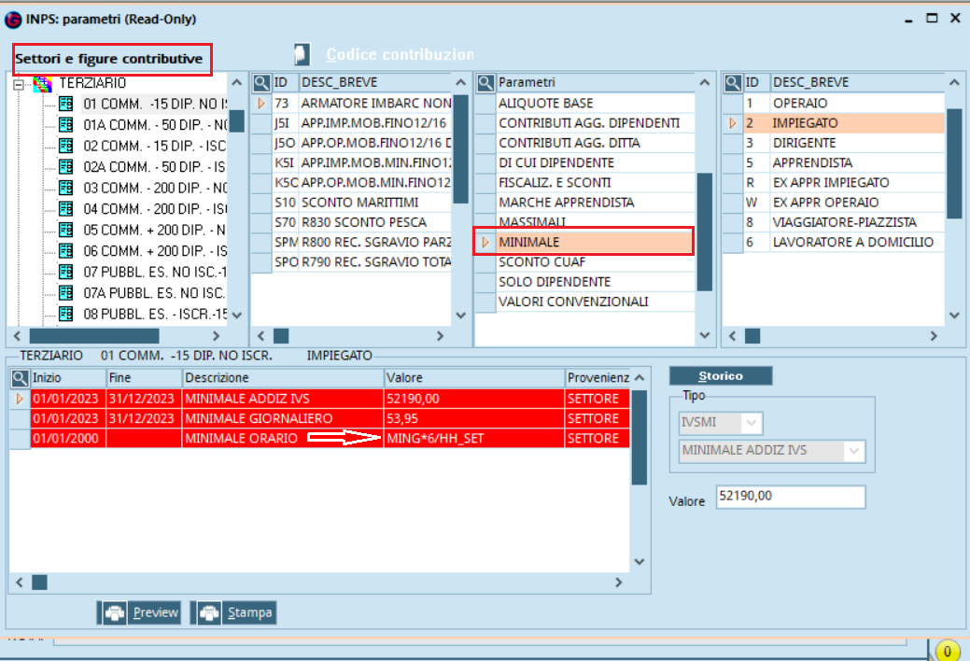Image resolution: width=970 pixels, height=661 pixels.
Task: Click the sector tree horizontal scrollbar thumb
Action: 94,336
